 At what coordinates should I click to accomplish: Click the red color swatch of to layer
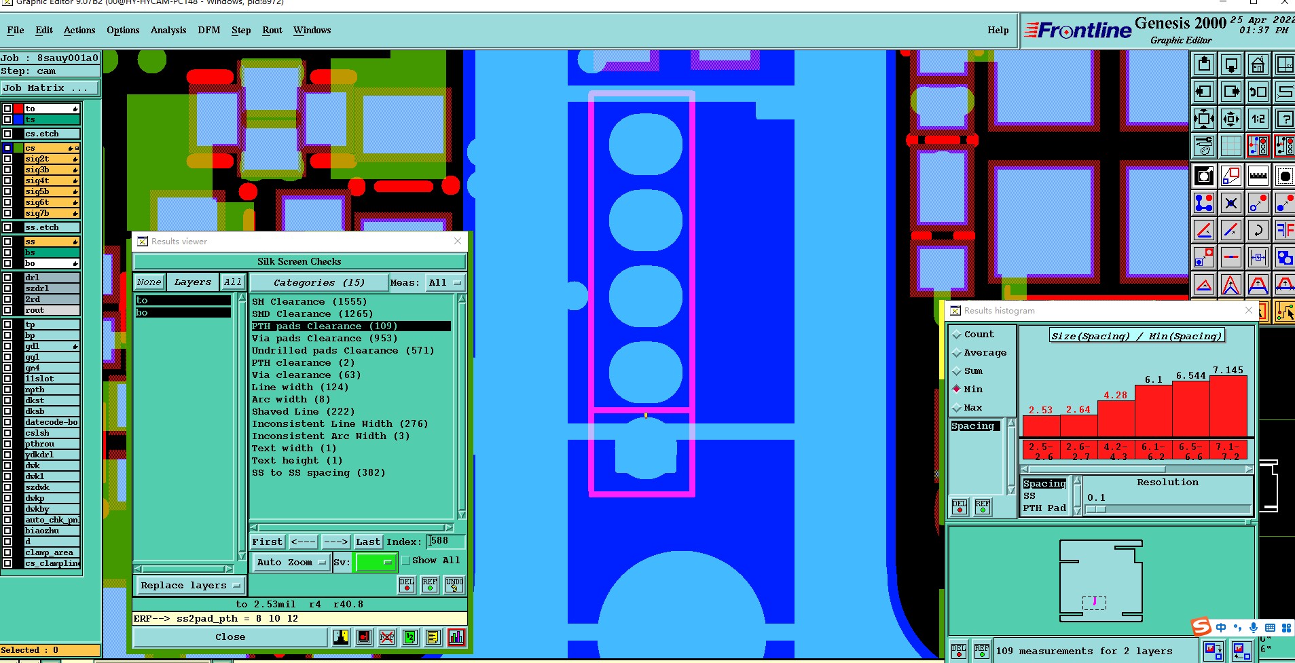coord(18,109)
